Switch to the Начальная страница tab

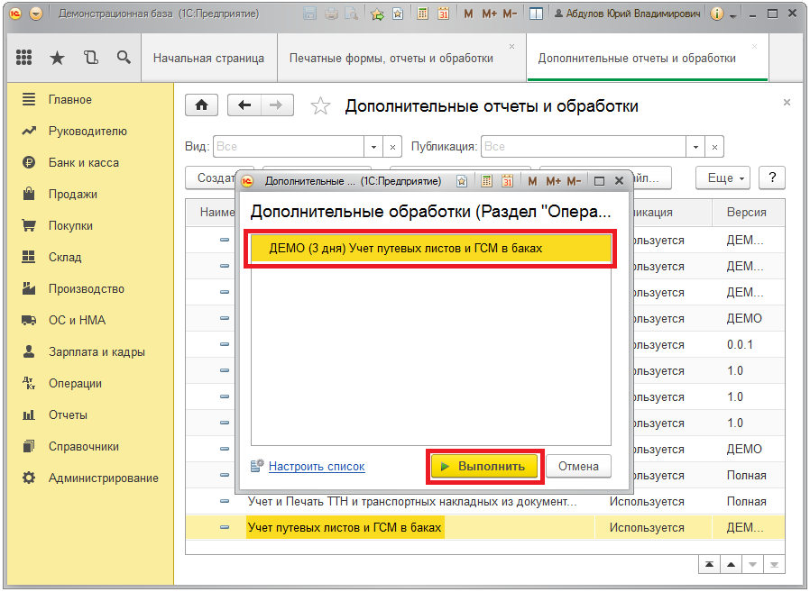coord(208,58)
